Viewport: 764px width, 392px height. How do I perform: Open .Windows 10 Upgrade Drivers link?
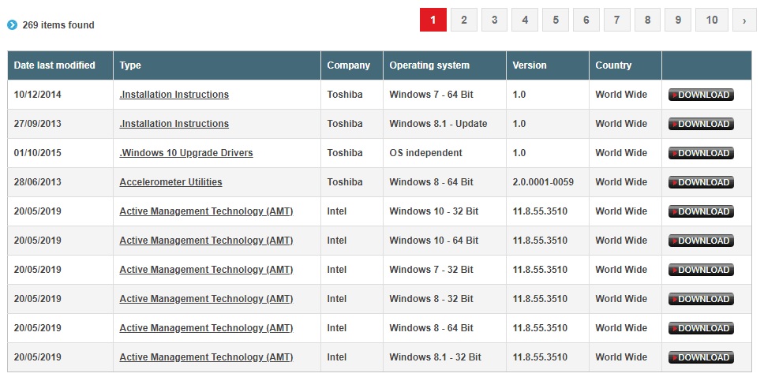point(186,153)
